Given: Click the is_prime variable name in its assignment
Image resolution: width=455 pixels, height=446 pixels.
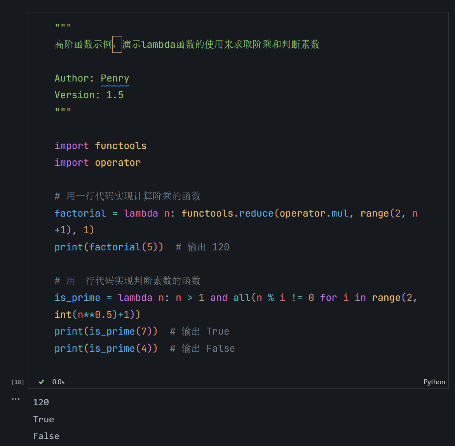Looking at the screenshot, I should [77, 298].
